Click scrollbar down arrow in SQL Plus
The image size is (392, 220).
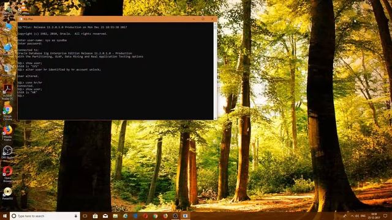pos(215,118)
